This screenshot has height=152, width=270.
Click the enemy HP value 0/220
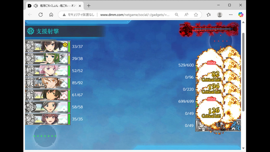click(188, 89)
